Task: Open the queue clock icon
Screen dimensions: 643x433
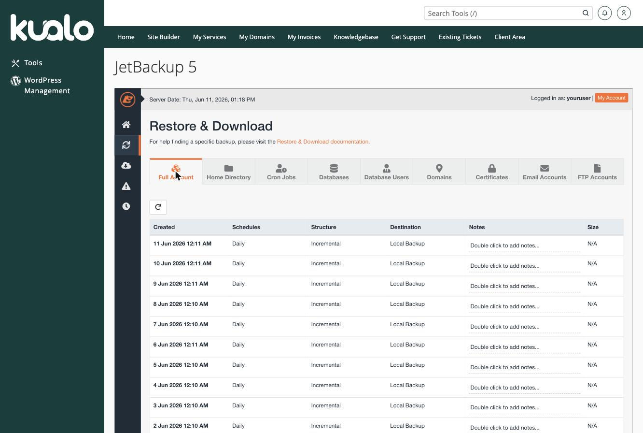Action: pyautogui.click(x=126, y=206)
